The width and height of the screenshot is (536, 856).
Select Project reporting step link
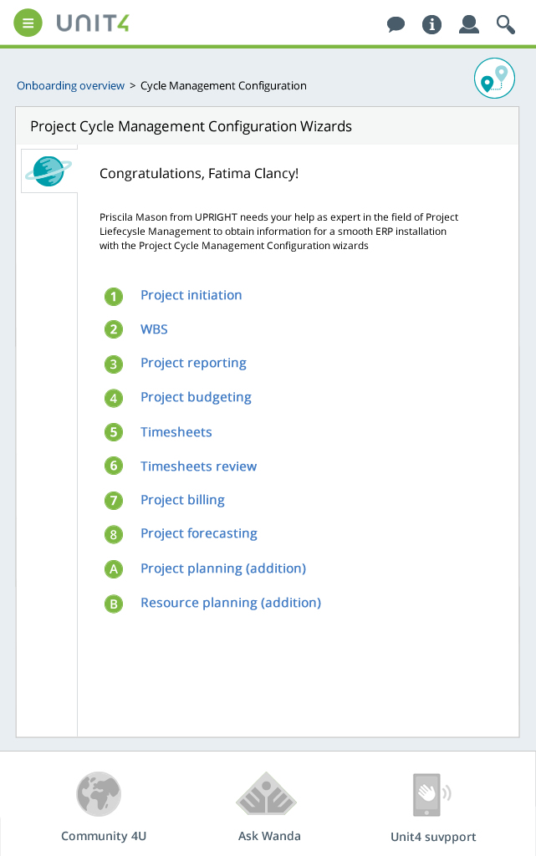pyautogui.click(x=193, y=364)
